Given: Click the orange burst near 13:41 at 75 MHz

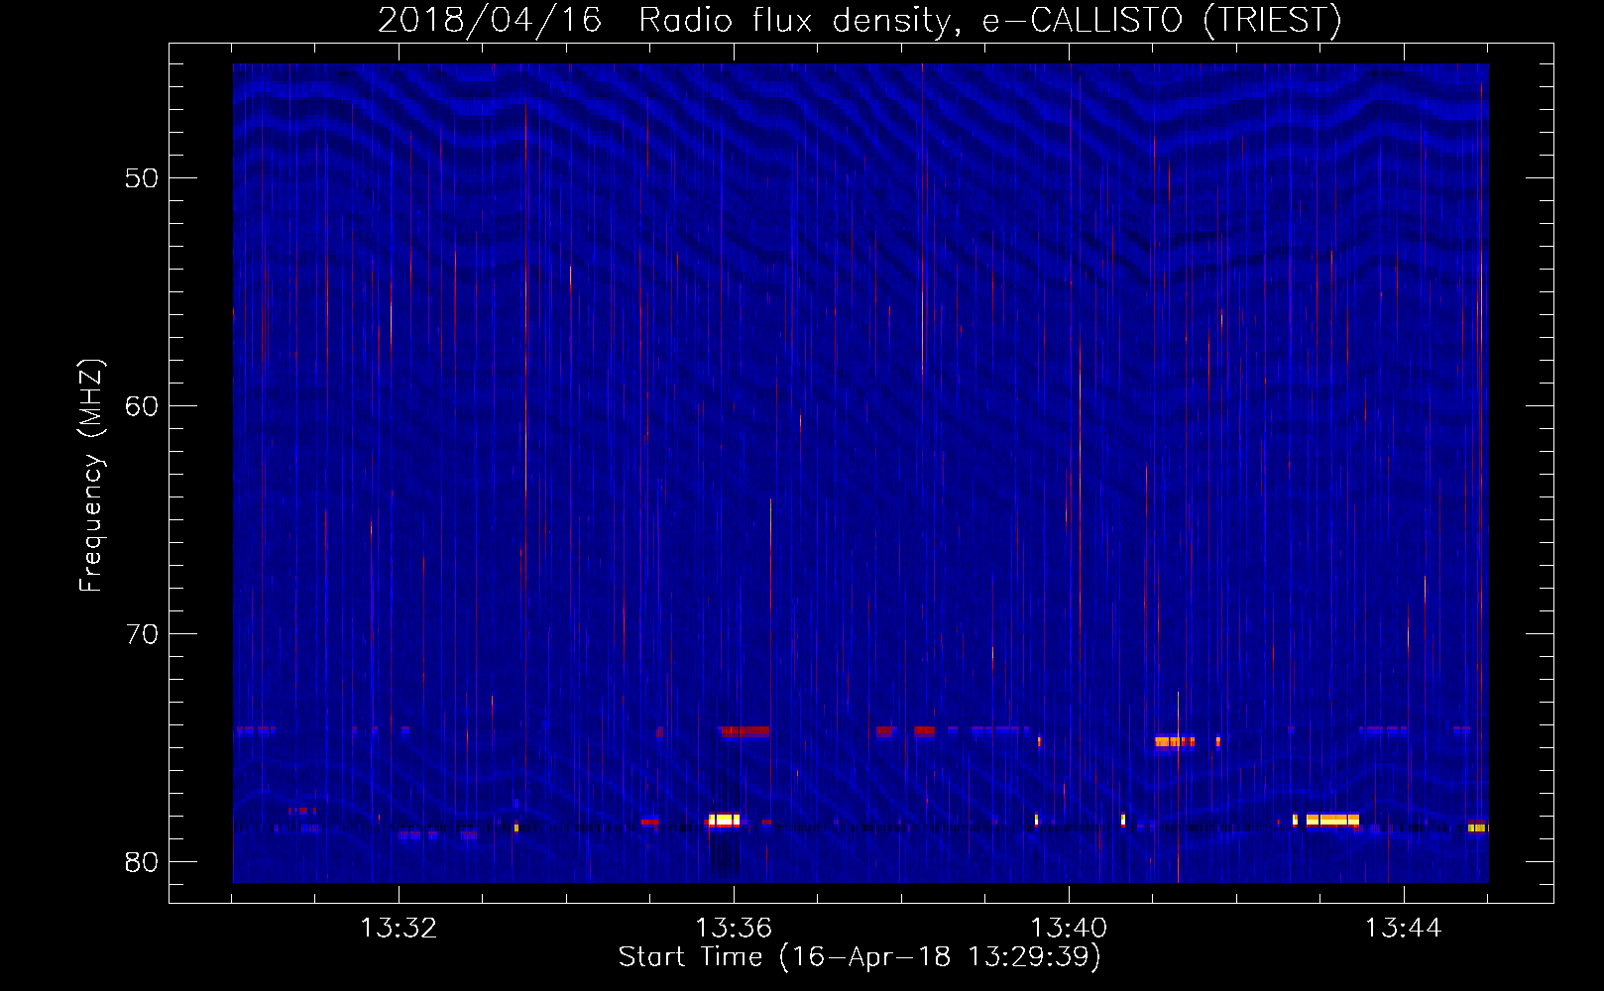Looking at the screenshot, I should (1175, 741).
